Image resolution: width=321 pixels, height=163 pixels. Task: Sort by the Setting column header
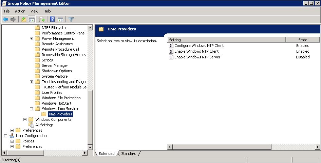227,40
